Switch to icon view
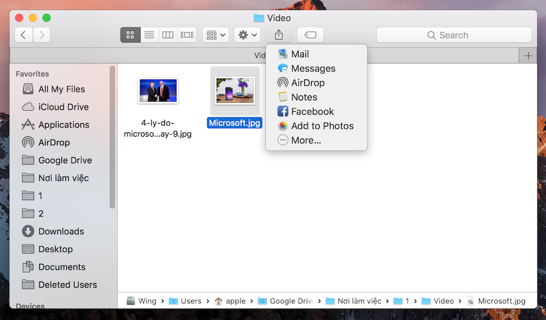This screenshot has height=320, width=546. point(130,35)
